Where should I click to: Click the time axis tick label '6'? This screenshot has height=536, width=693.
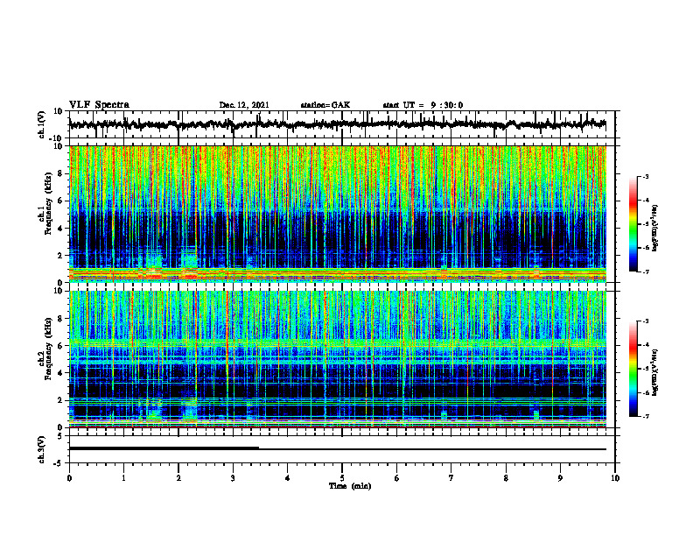point(397,478)
